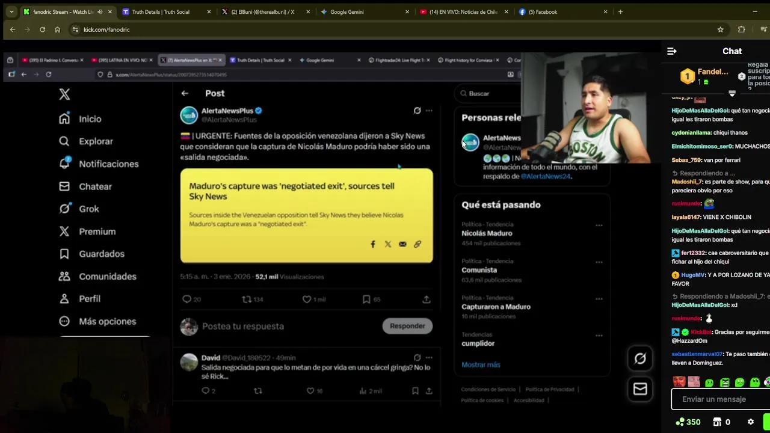
Task: Reload the kick.com page
Action: (x=42, y=29)
